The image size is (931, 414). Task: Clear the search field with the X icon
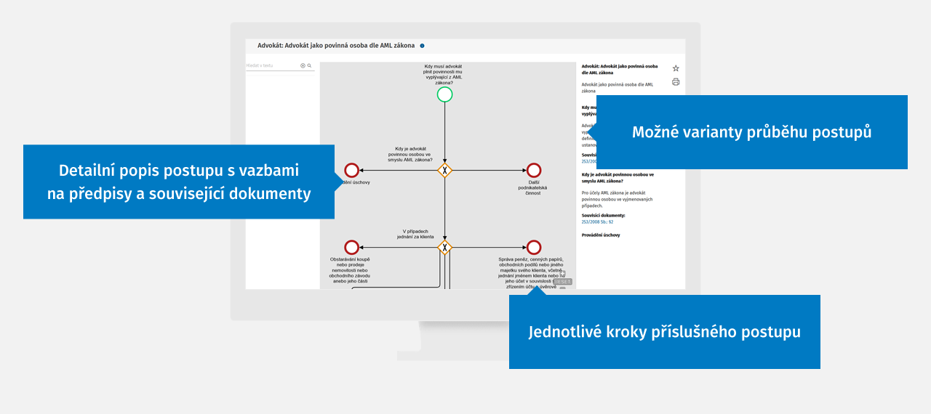pos(303,65)
